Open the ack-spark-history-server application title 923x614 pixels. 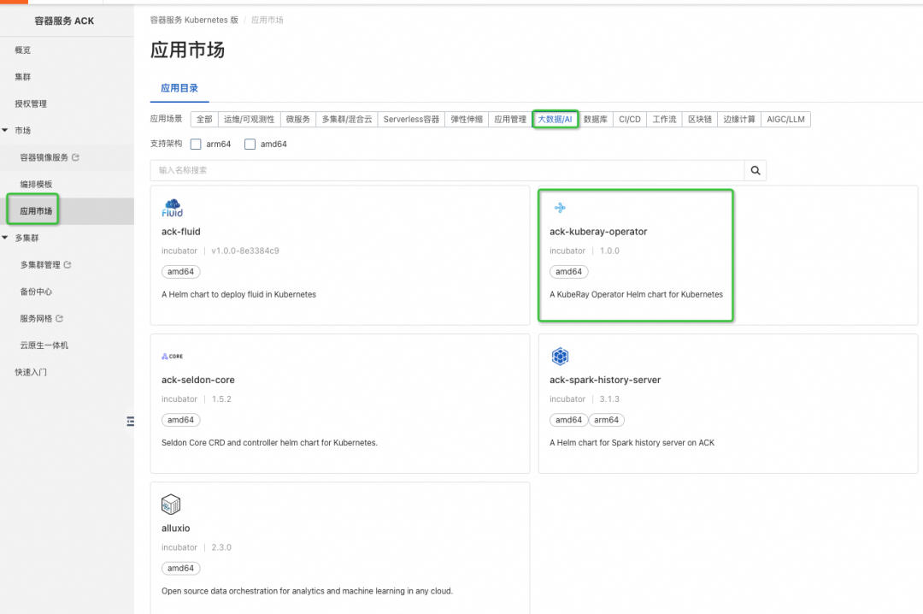coord(605,380)
